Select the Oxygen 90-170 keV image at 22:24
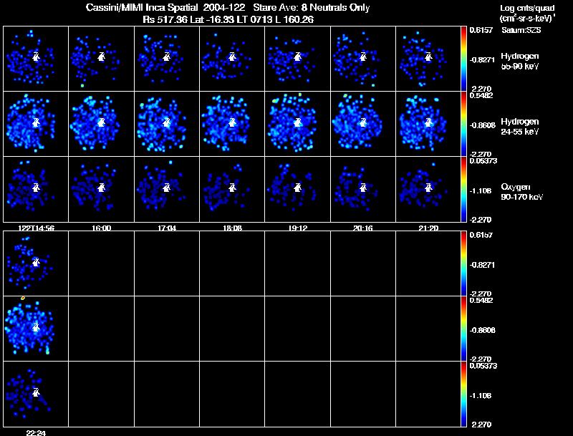Image resolution: width=573 pixels, height=436 pixels. click(x=36, y=394)
